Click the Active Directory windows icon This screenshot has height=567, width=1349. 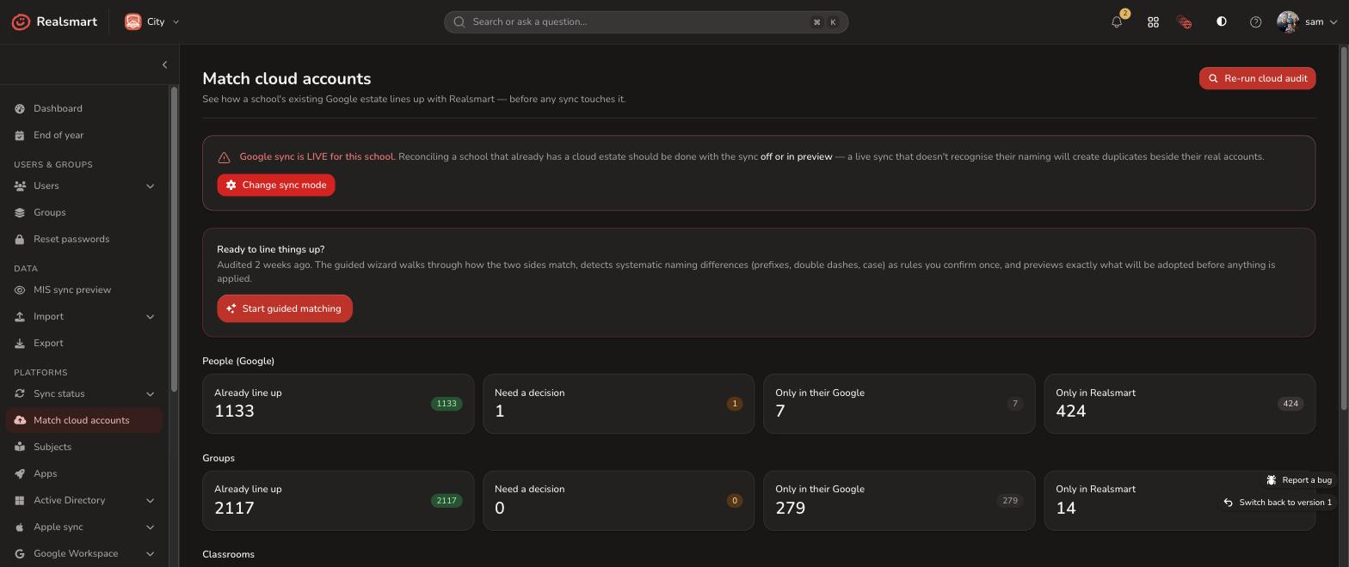point(20,500)
